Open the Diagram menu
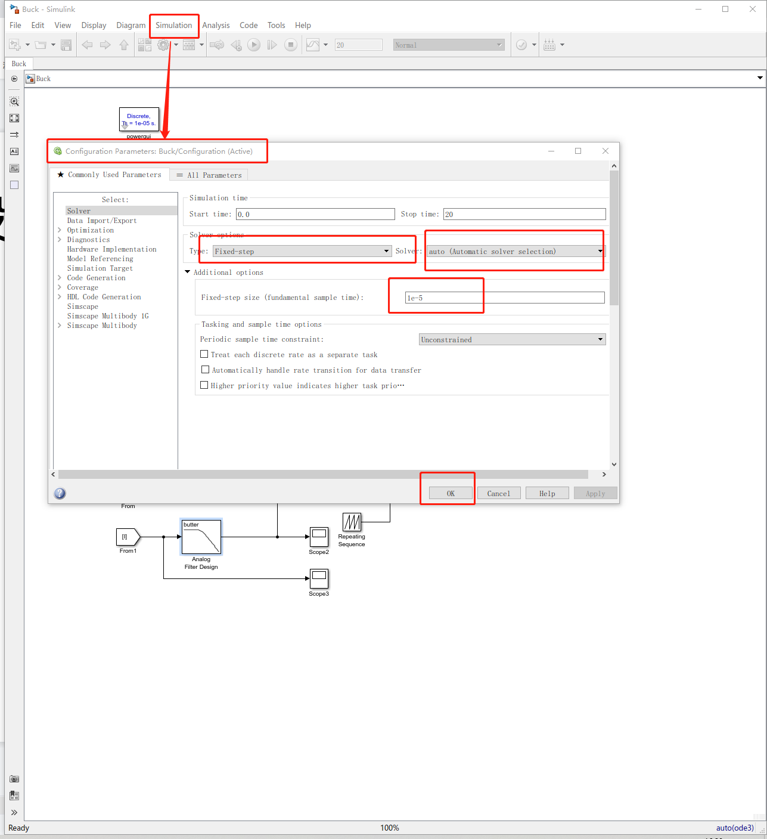The image size is (767, 839). coord(131,25)
